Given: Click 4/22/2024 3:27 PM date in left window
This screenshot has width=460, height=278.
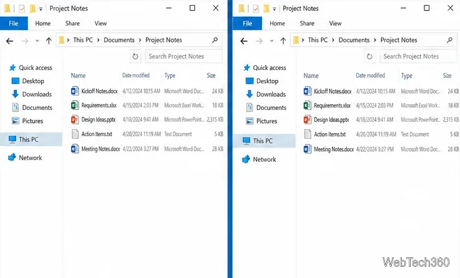Looking at the screenshot, I should pos(141,149).
